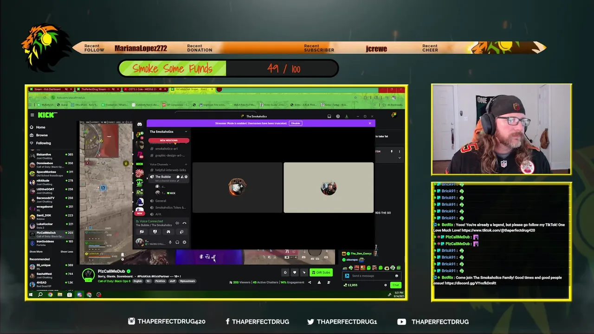Go to Kick Following

[40, 143]
